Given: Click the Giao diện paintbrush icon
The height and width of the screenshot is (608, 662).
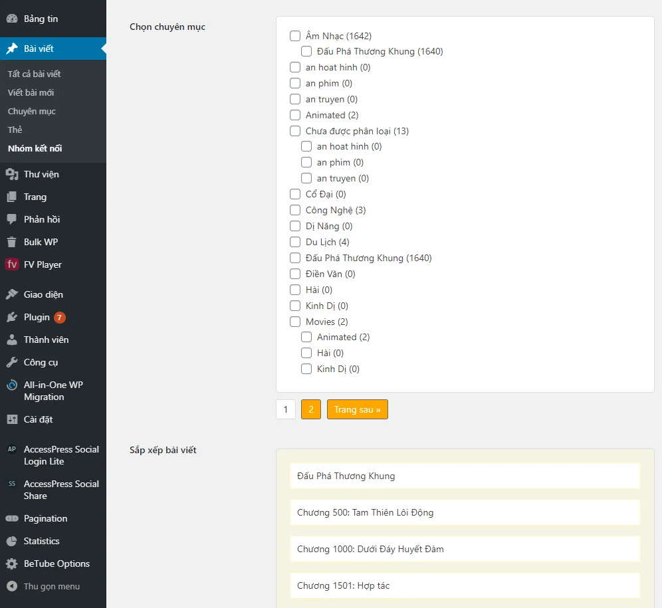Looking at the screenshot, I should click(x=12, y=294).
